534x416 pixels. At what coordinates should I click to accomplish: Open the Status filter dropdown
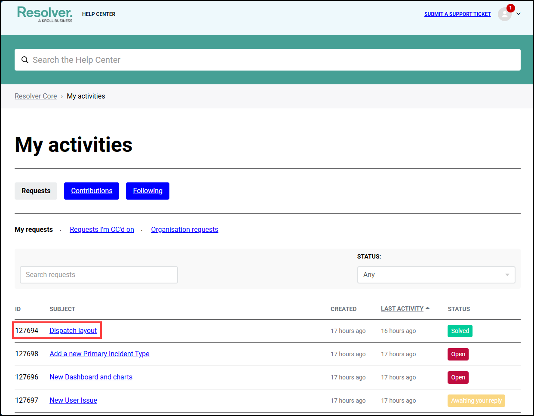436,275
